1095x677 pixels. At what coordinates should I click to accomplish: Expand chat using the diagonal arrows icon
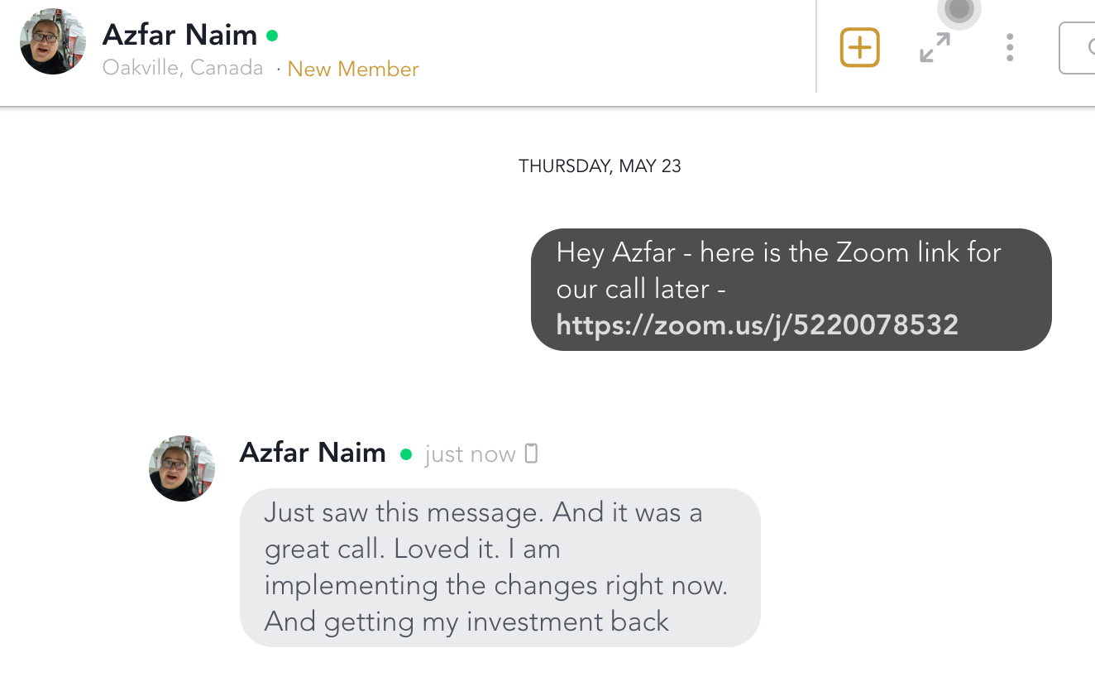[935, 47]
